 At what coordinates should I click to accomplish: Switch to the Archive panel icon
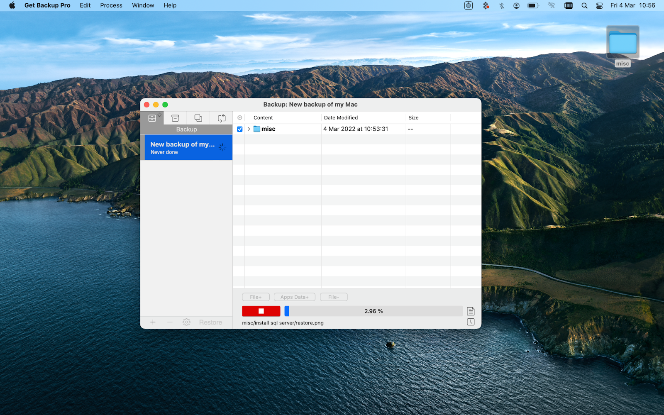[175, 118]
